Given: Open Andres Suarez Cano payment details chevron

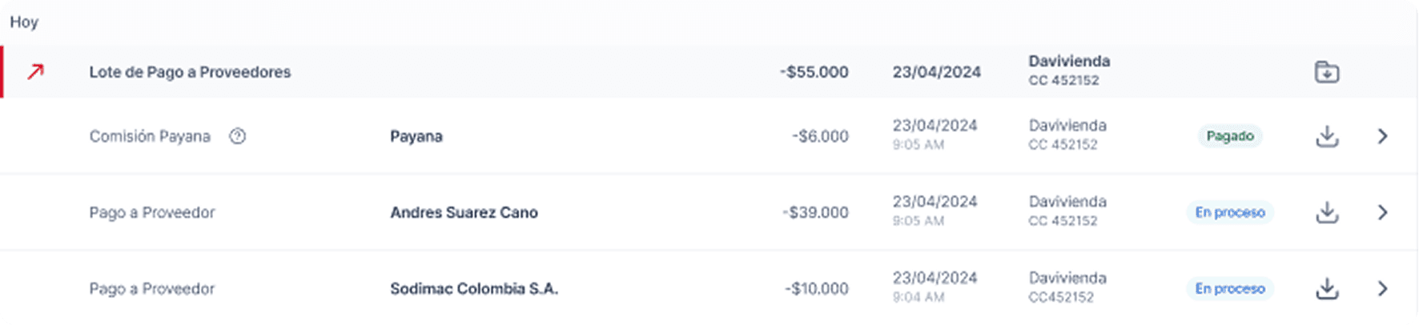Looking at the screenshot, I should 1383,213.
